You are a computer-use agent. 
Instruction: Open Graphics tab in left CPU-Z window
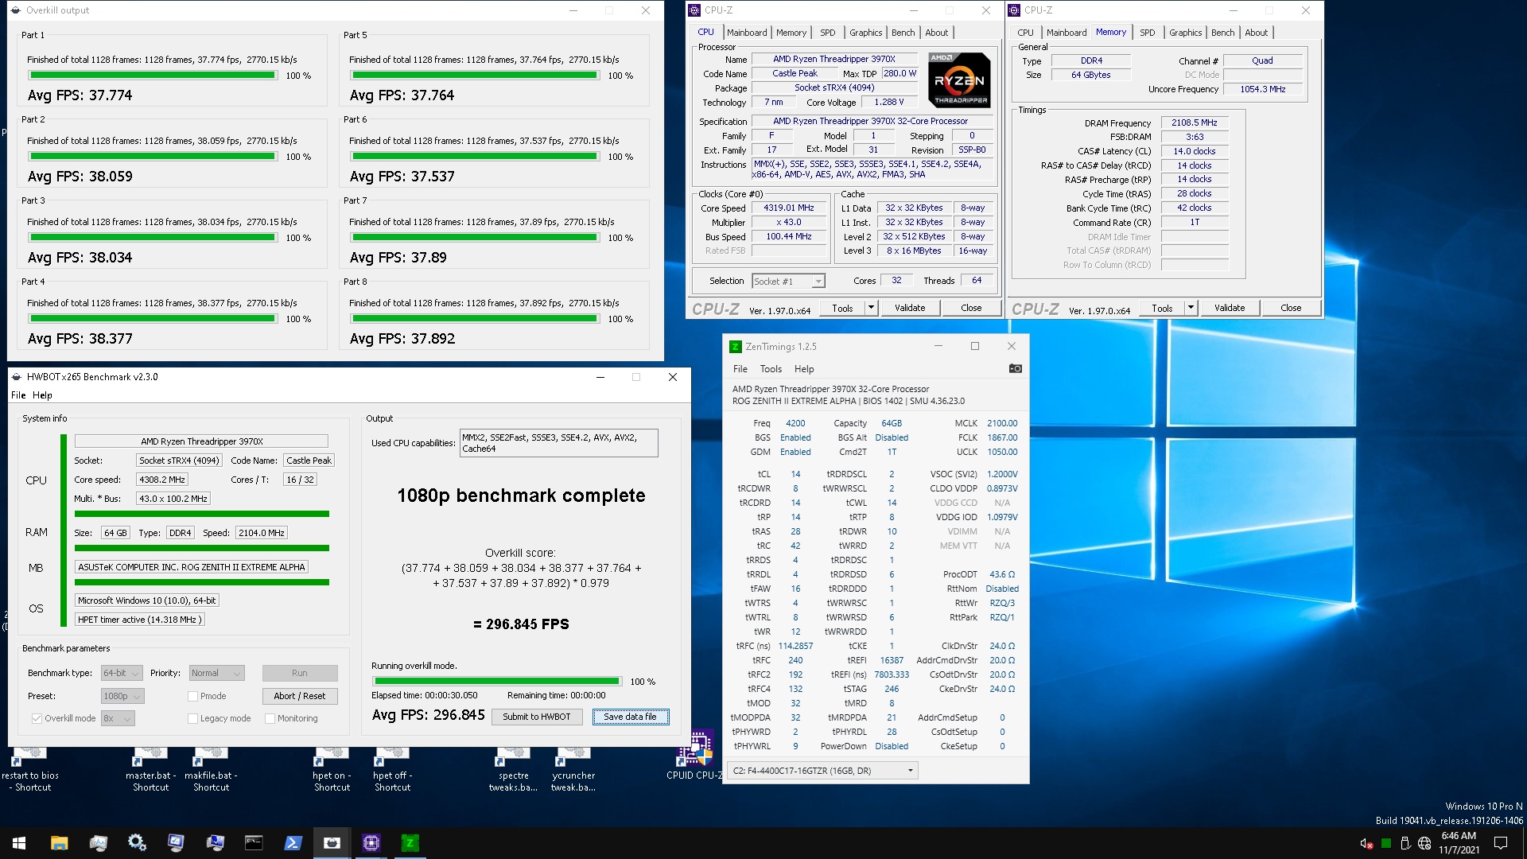click(865, 33)
